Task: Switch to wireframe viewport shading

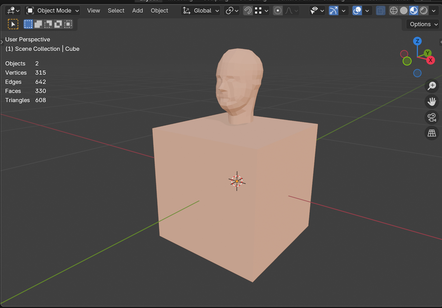Action: point(394,11)
